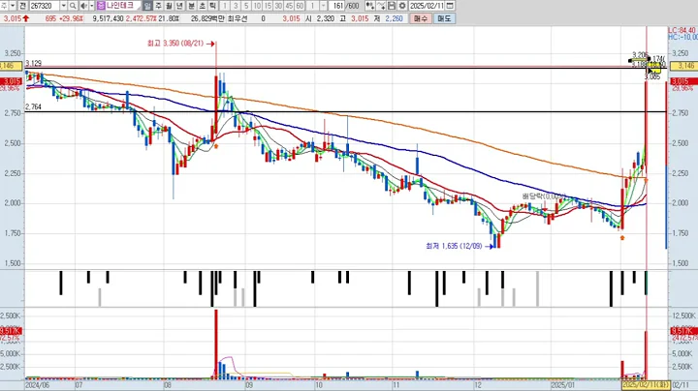Click the candle count field 161

click(x=338, y=6)
